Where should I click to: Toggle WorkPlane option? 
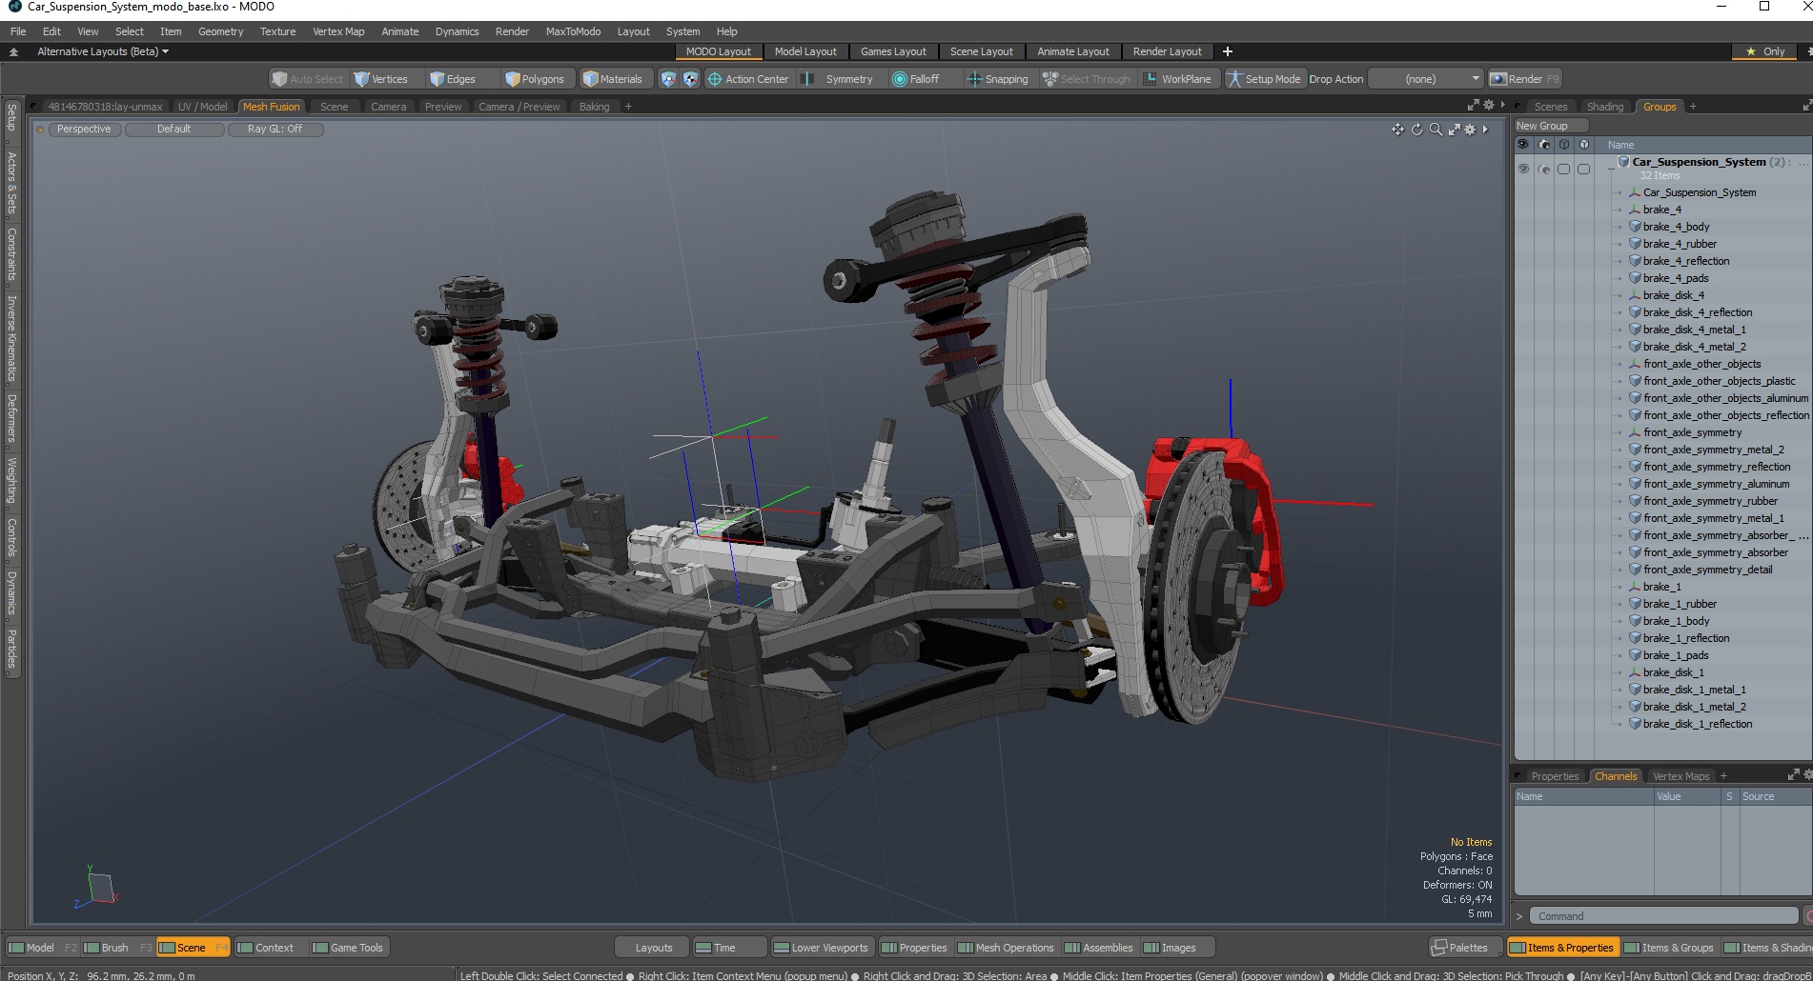1177,79
